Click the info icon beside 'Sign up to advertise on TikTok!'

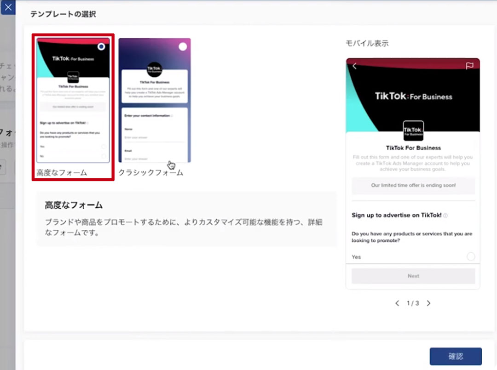445,216
